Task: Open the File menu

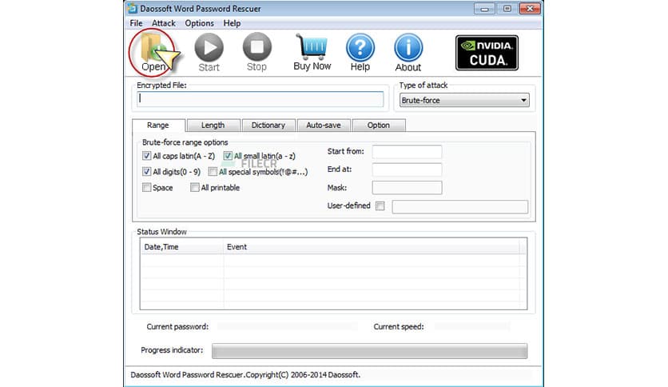Action: pos(136,23)
